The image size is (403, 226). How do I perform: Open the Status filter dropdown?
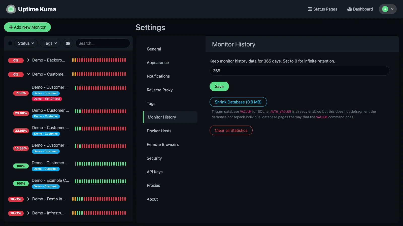click(x=26, y=43)
